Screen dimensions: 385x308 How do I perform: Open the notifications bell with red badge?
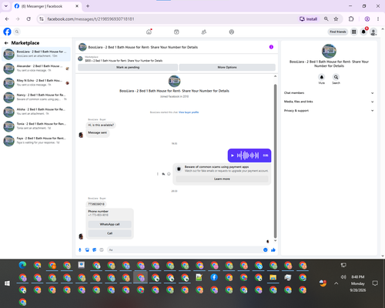[363, 32]
